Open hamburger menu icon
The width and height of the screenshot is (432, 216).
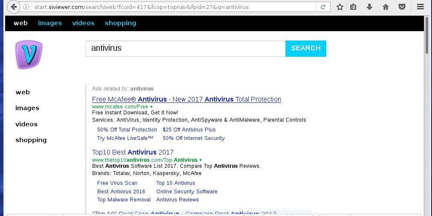tap(420, 7)
